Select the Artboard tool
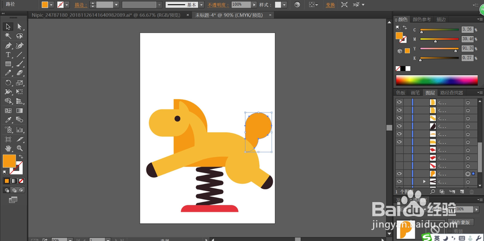The width and height of the screenshot is (484, 241). 8,139
